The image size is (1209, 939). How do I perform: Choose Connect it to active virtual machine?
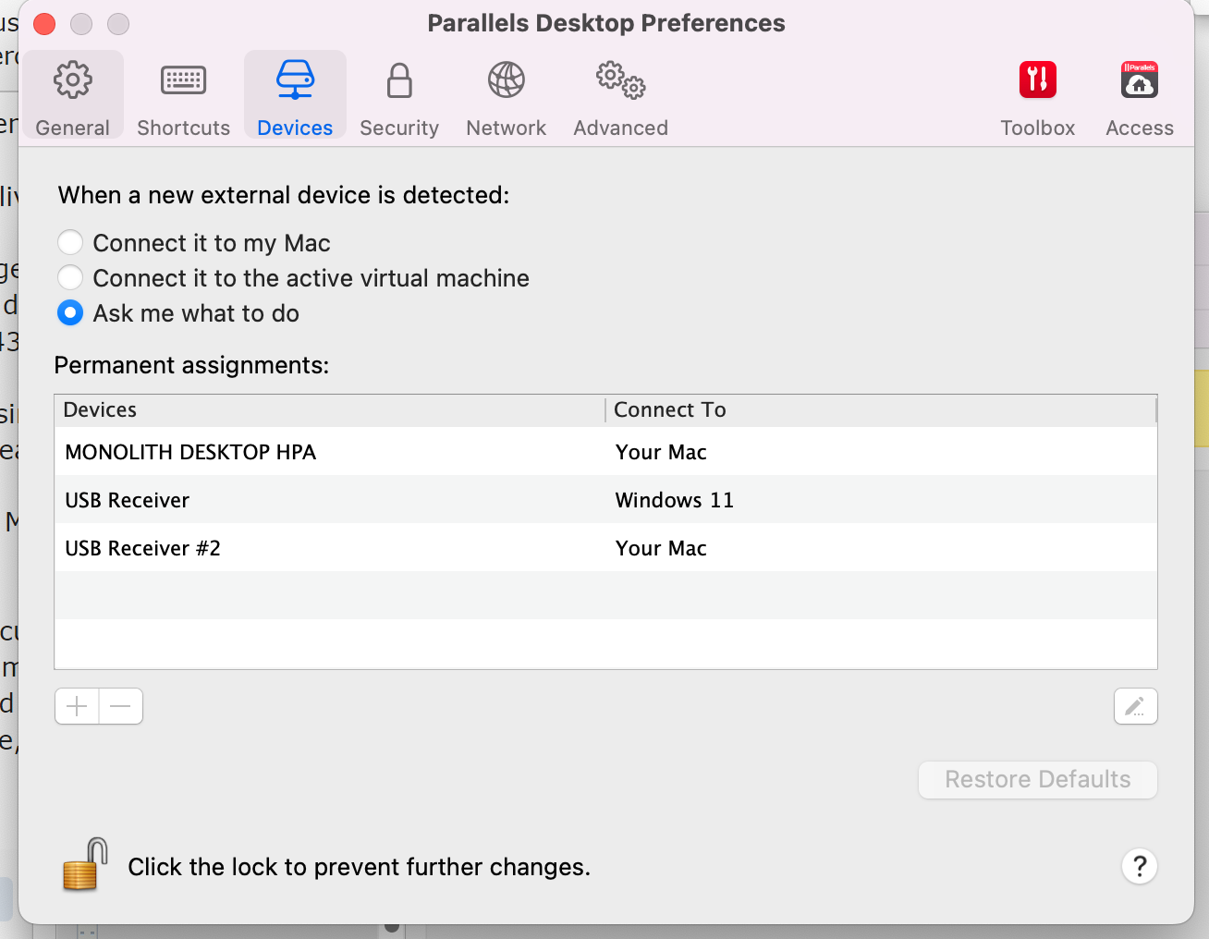pyautogui.click(x=70, y=278)
